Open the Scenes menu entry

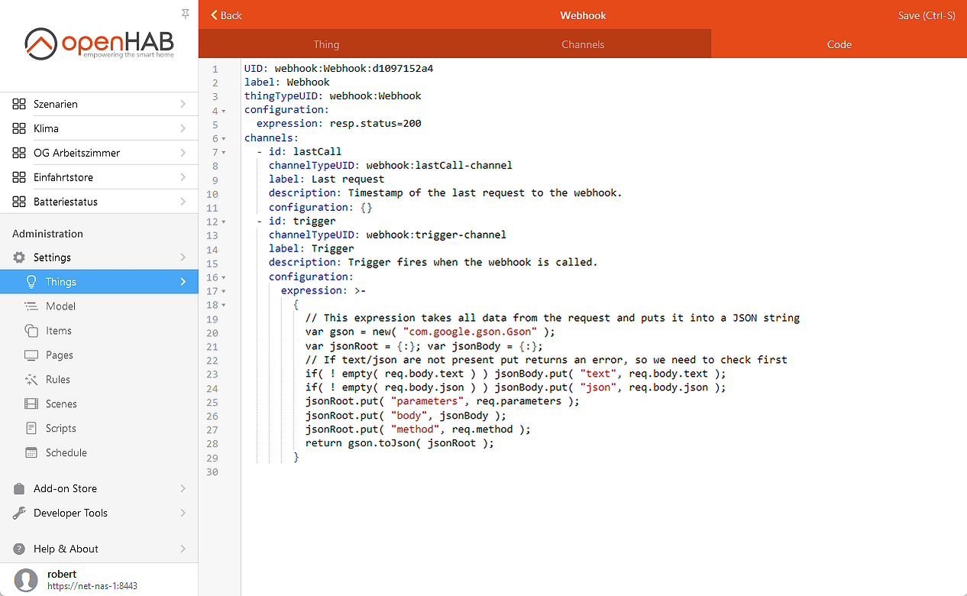coord(99,404)
